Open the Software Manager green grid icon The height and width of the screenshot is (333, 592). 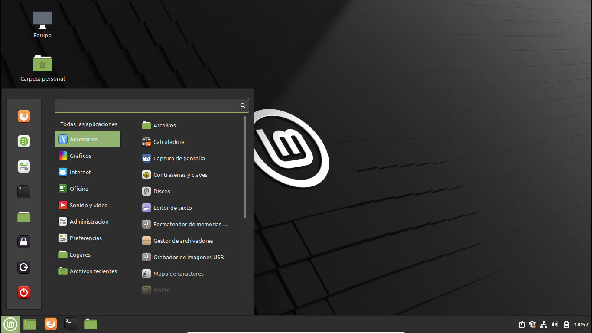24,141
